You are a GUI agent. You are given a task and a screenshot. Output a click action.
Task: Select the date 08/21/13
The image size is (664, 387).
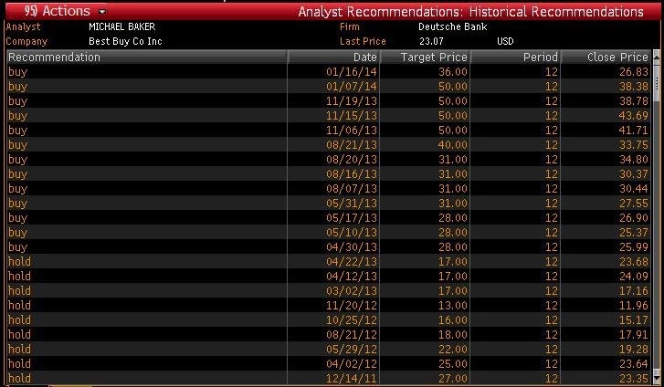pyautogui.click(x=352, y=145)
